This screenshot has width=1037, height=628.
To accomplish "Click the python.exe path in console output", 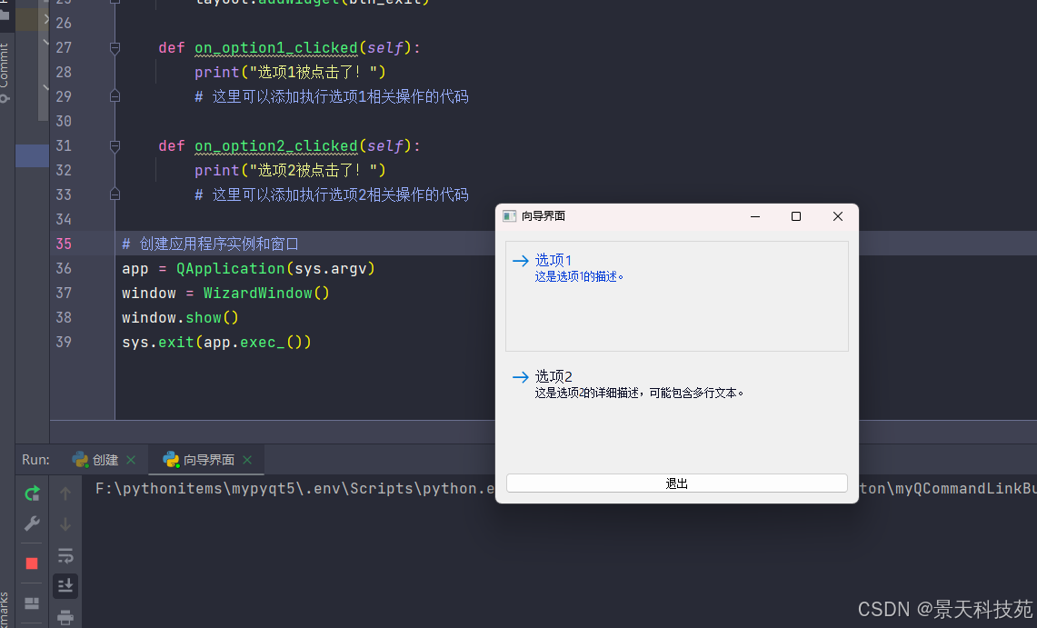I will [x=295, y=489].
